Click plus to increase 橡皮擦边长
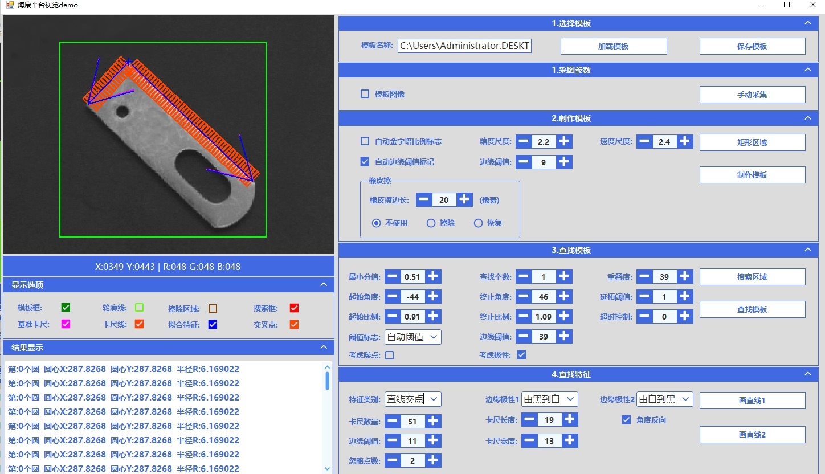Screen dimensions: 825x474 (465, 199)
